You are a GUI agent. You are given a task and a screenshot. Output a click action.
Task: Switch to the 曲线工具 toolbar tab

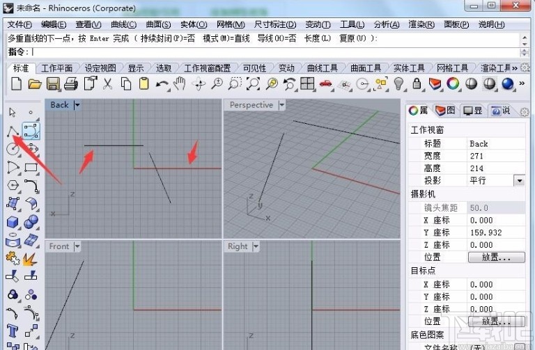point(322,68)
